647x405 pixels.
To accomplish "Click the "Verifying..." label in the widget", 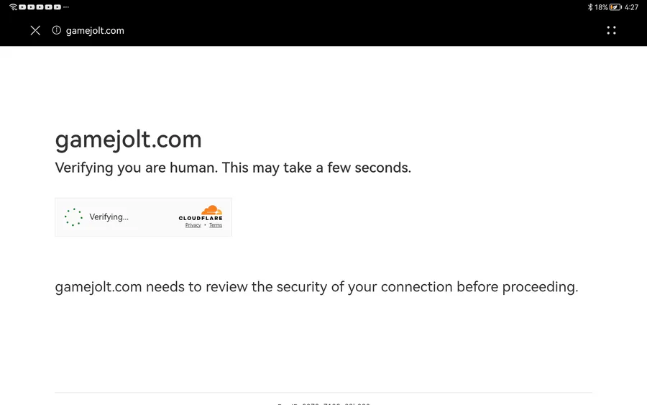I will coord(109,217).
